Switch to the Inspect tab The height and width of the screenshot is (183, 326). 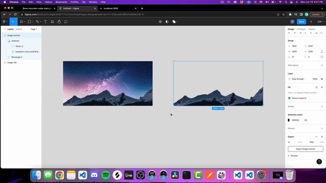(x=311, y=29)
